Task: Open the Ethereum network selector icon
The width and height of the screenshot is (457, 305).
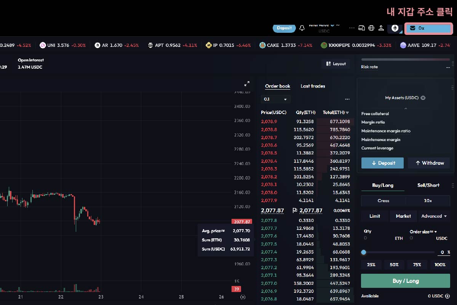Action: (395, 28)
